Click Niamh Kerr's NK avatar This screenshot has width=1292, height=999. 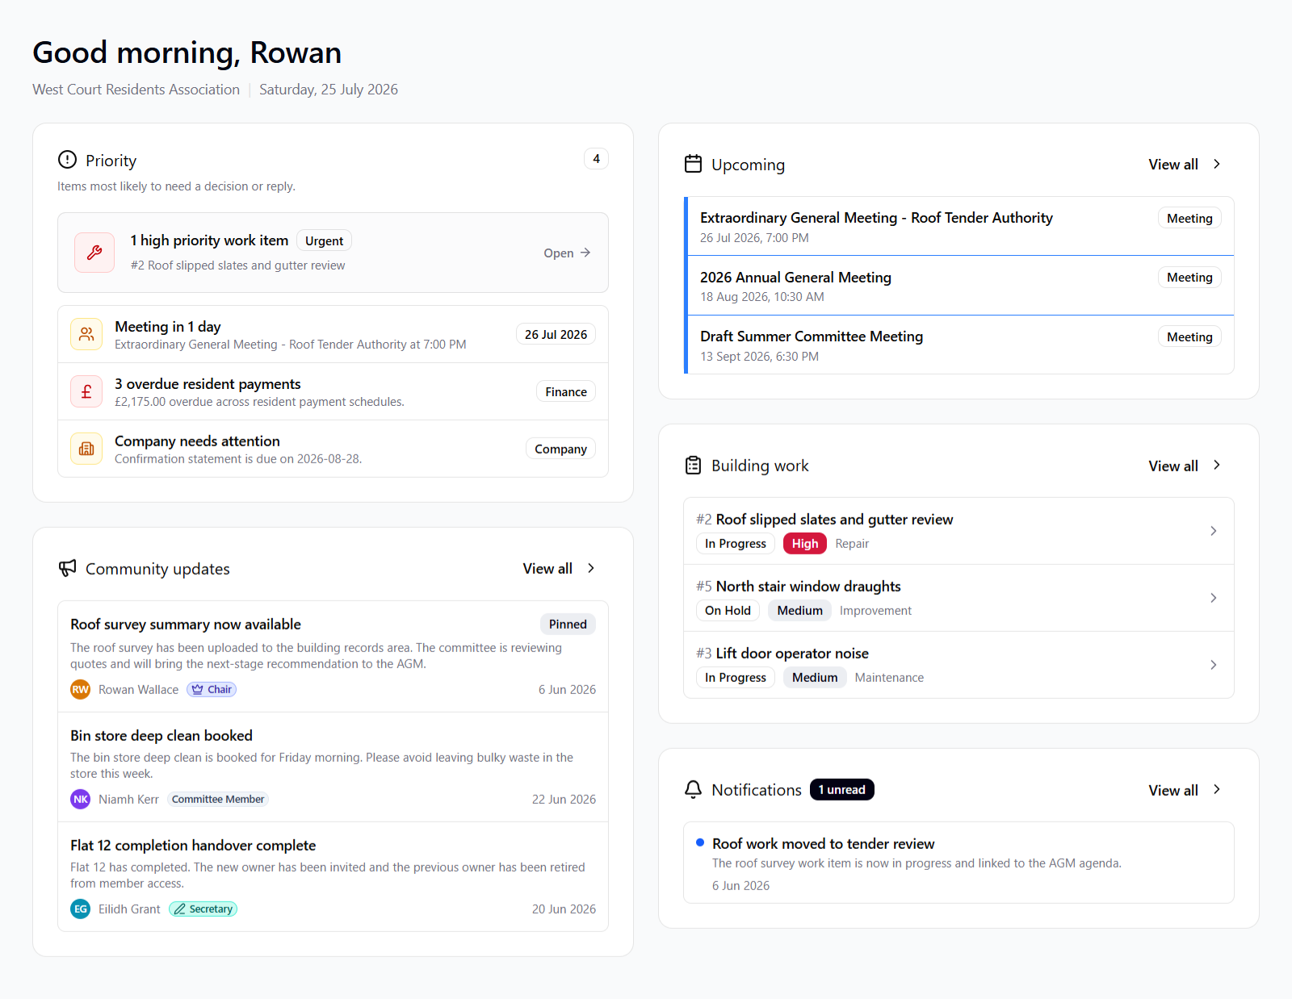pos(81,799)
